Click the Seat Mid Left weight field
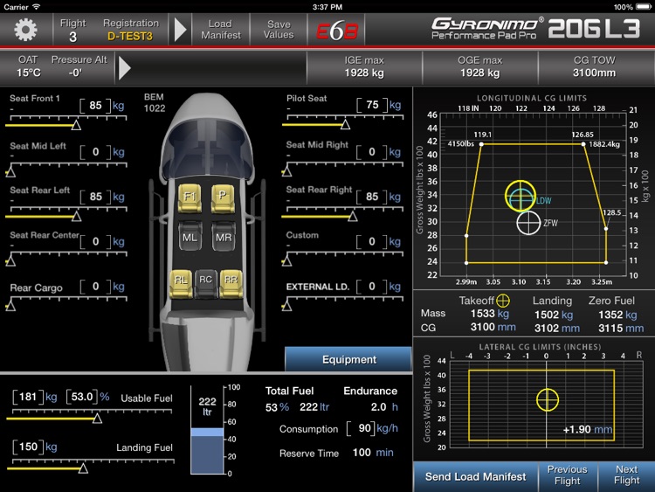Viewport: 655px width, 492px height. [x=96, y=152]
